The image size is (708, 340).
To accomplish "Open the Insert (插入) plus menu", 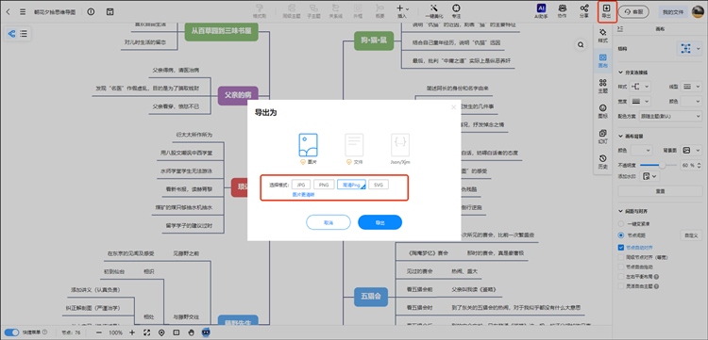I will pyautogui.click(x=402, y=10).
